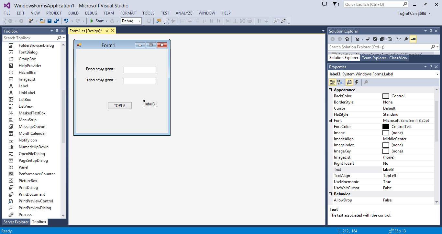Viewport: 442px width, 234px height.
Task: Open the FORMAT menu
Action: coord(128,13)
